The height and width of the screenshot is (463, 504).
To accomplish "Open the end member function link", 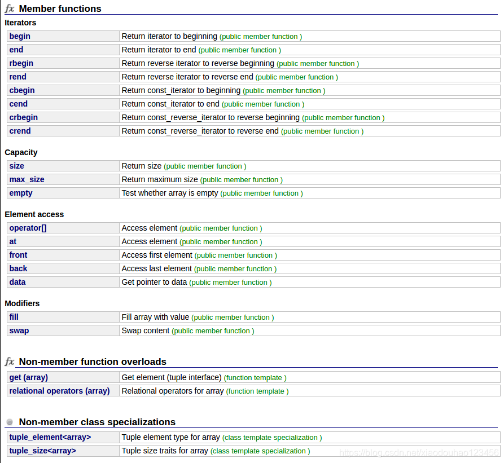I will pos(16,50).
